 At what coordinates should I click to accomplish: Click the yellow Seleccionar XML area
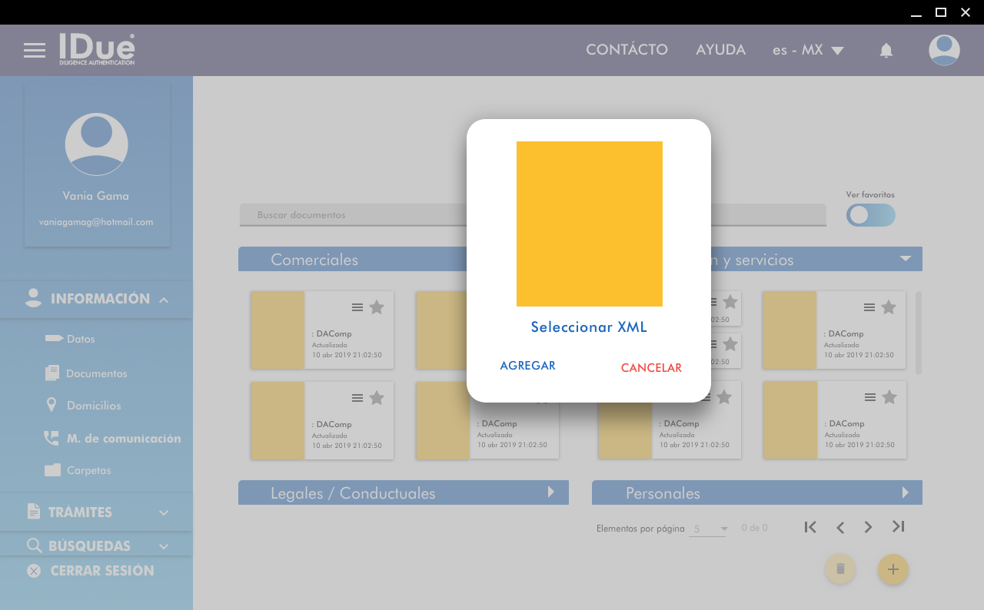589,224
